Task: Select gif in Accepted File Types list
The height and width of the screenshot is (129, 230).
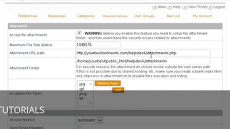Action: pos(82,89)
